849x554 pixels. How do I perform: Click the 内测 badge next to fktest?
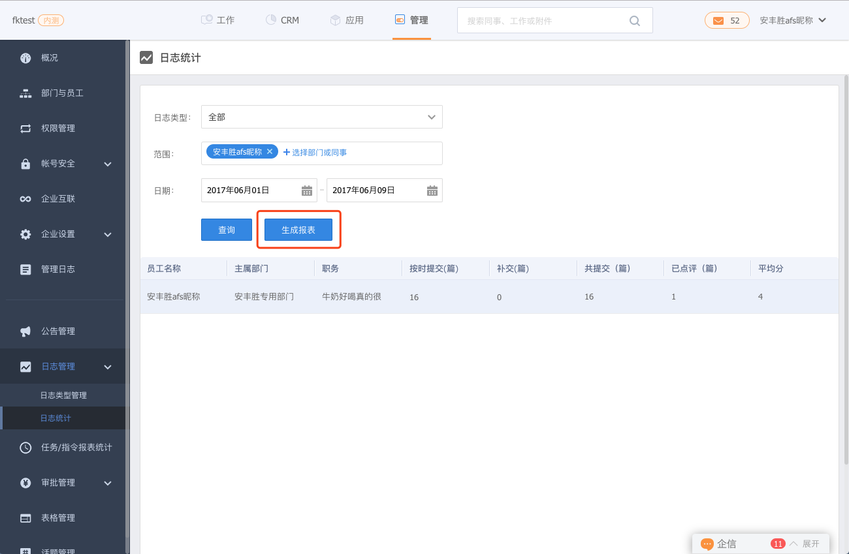[51, 20]
